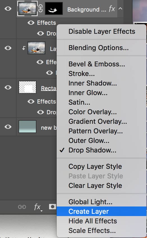The width and height of the screenshot is (147, 238).
Task: Click the fx badge on Background layer
Action: coord(112,9)
